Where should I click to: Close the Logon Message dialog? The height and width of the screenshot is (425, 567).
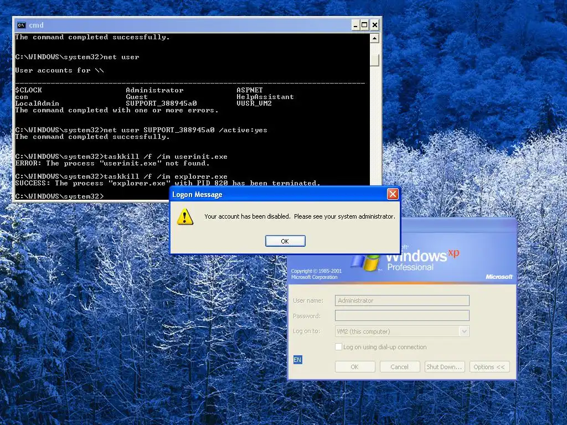393,194
